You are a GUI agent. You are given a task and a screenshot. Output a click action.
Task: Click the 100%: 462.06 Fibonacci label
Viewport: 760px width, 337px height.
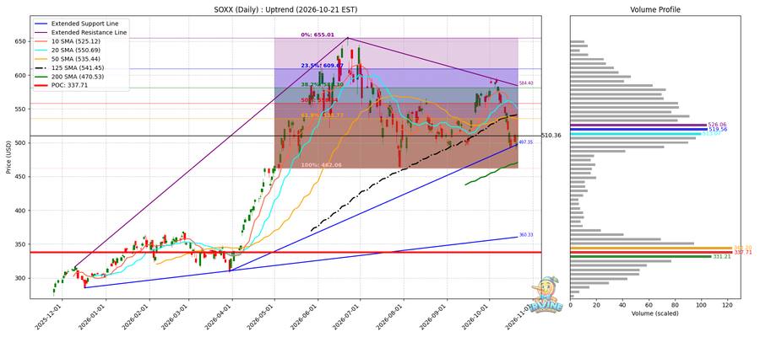click(x=322, y=165)
